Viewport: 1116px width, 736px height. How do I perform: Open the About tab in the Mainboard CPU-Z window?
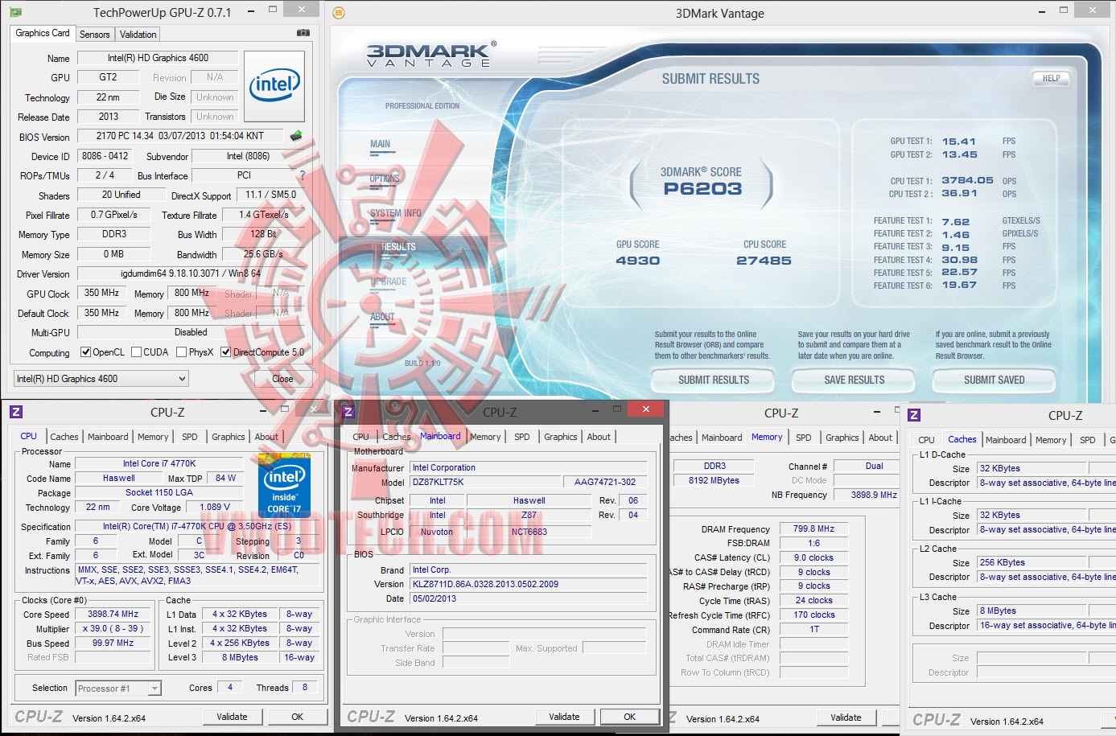[599, 437]
